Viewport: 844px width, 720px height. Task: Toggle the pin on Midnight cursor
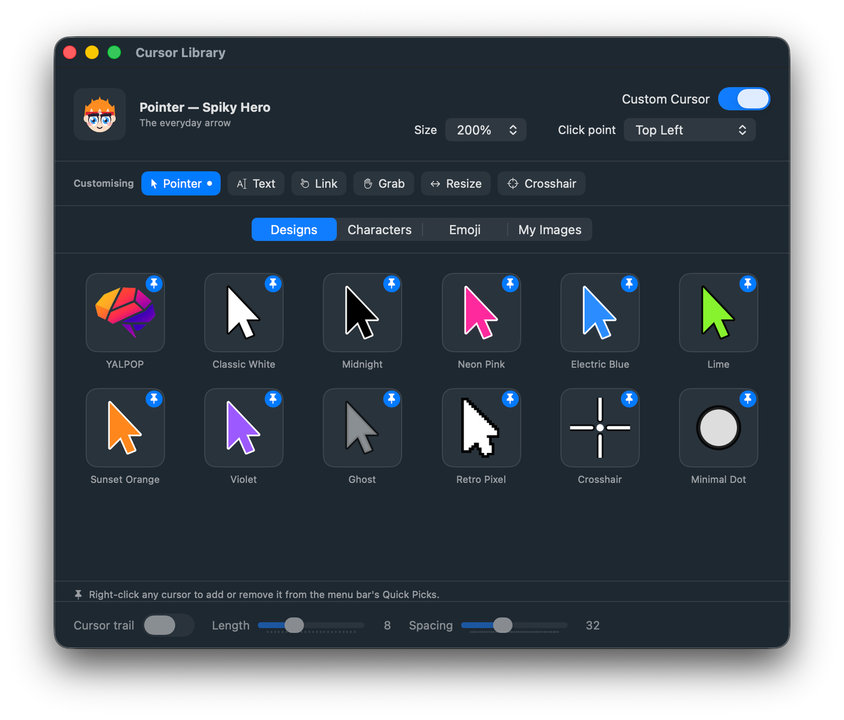392,283
